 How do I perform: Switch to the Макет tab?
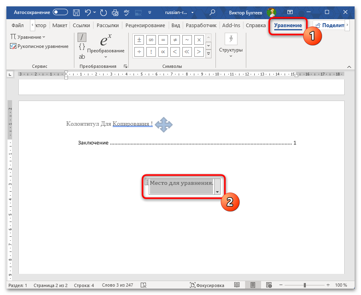(x=60, y=25)
